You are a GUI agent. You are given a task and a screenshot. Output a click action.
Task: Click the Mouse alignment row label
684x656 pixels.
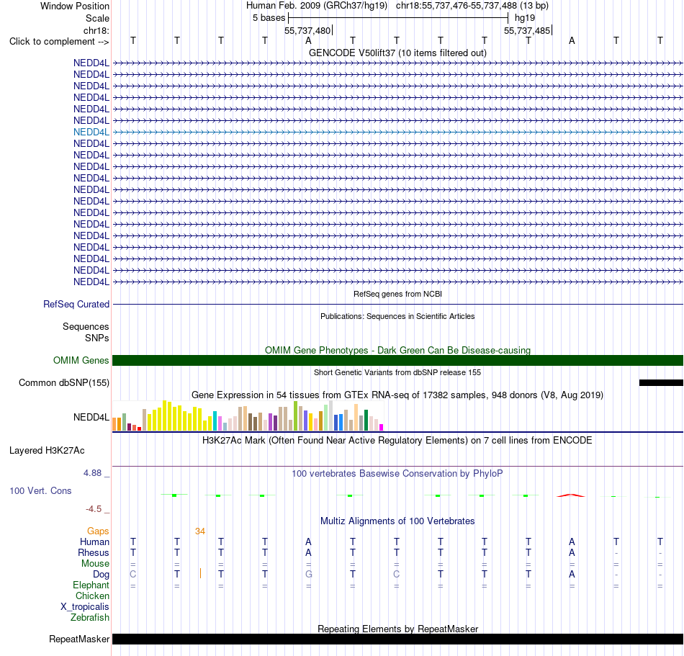pos(95,564)
